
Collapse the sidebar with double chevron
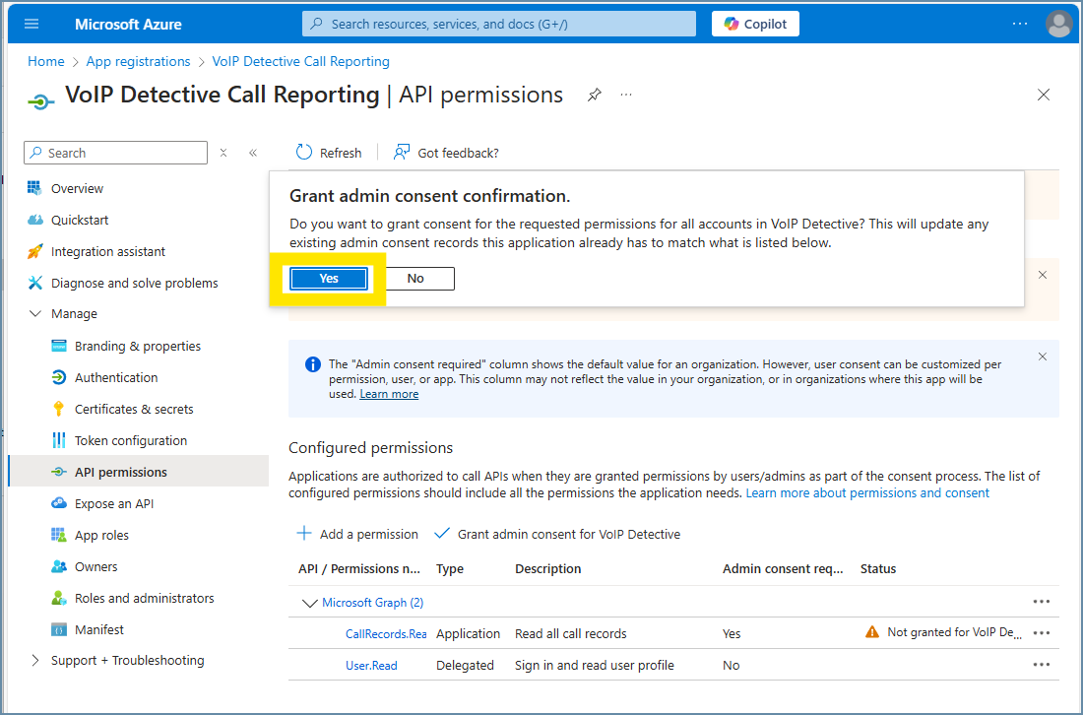[x=253, y=153]
